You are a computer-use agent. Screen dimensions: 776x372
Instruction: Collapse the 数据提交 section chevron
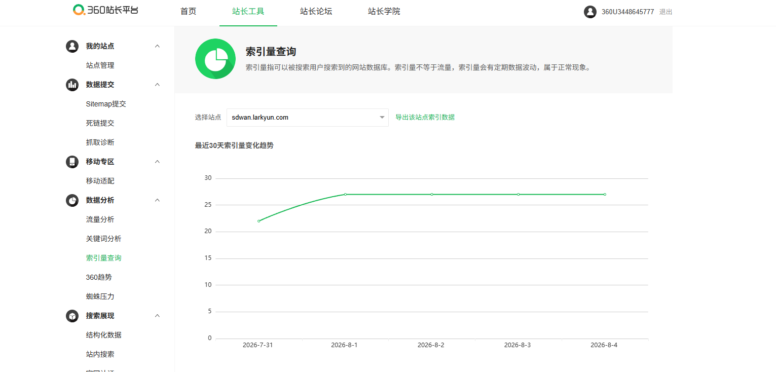(157, 85)
